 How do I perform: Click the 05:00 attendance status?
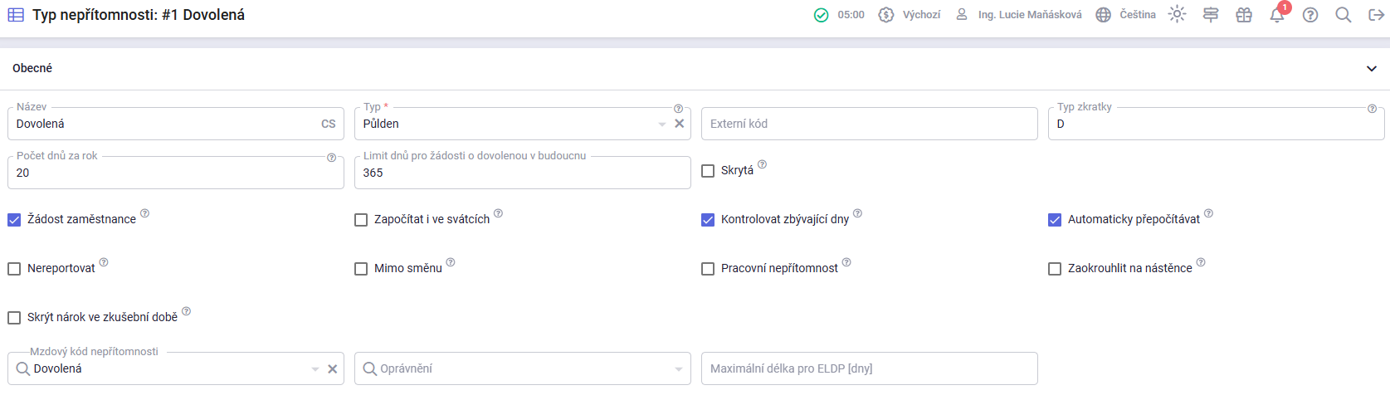(840, 15)
